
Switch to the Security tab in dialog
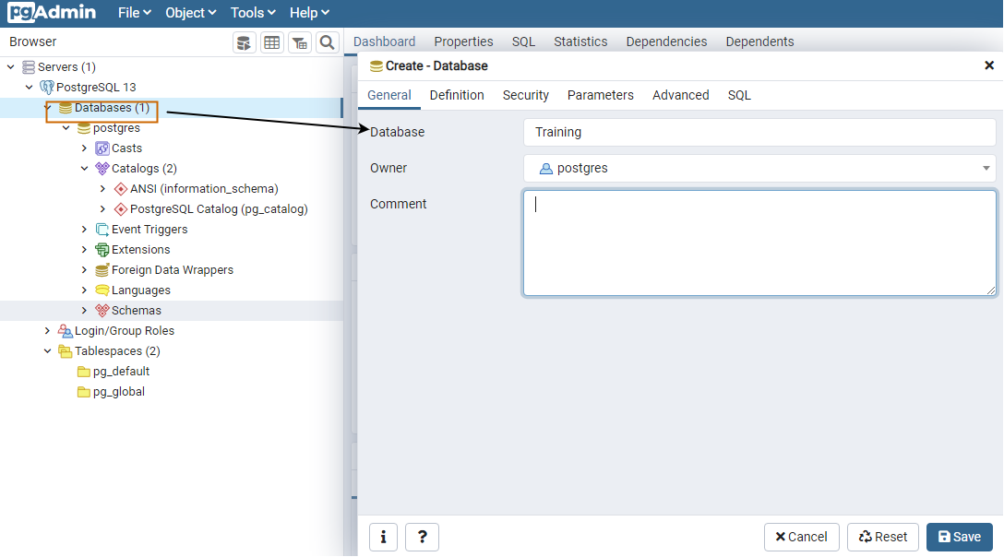(525, 95)
